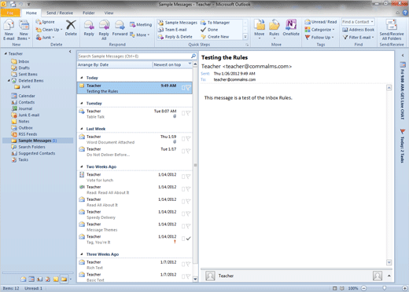The height and width of the screenshot is (292, 409).
Task: Click the New E-mail icon
Action: (x=9, y=30)
